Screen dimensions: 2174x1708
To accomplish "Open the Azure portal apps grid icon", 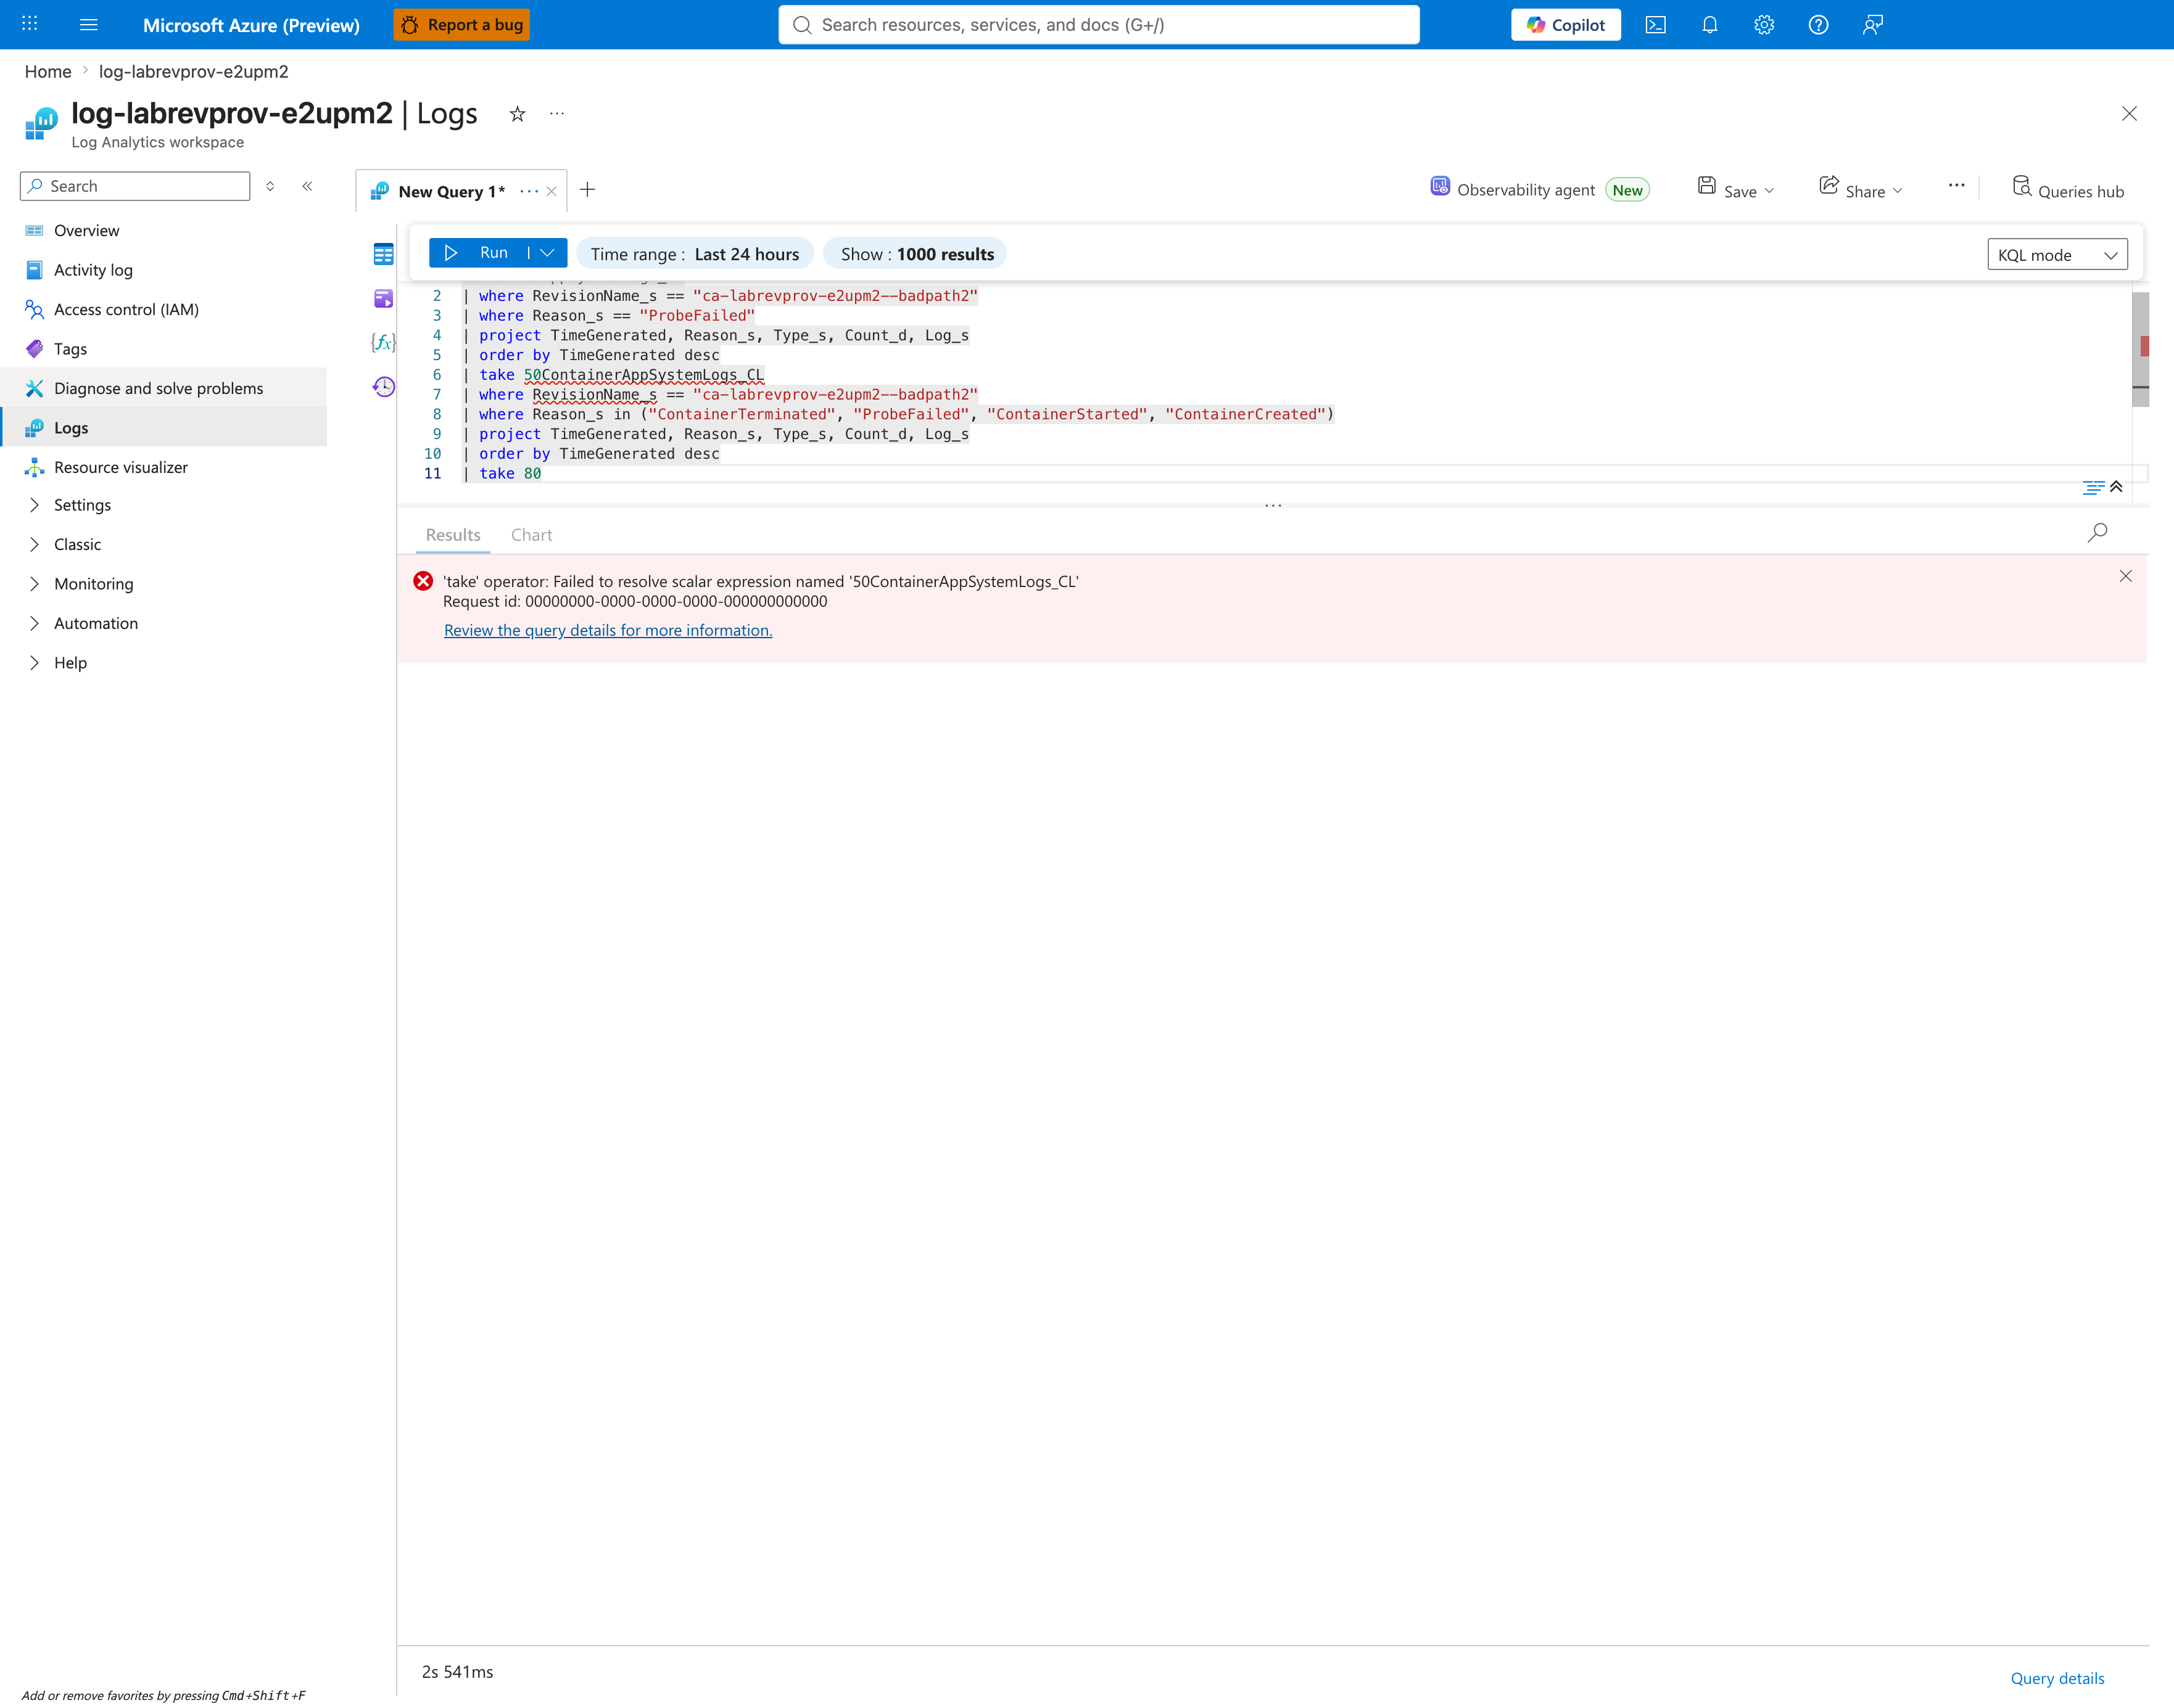I will pyautogui.click(x=30, y=24).
